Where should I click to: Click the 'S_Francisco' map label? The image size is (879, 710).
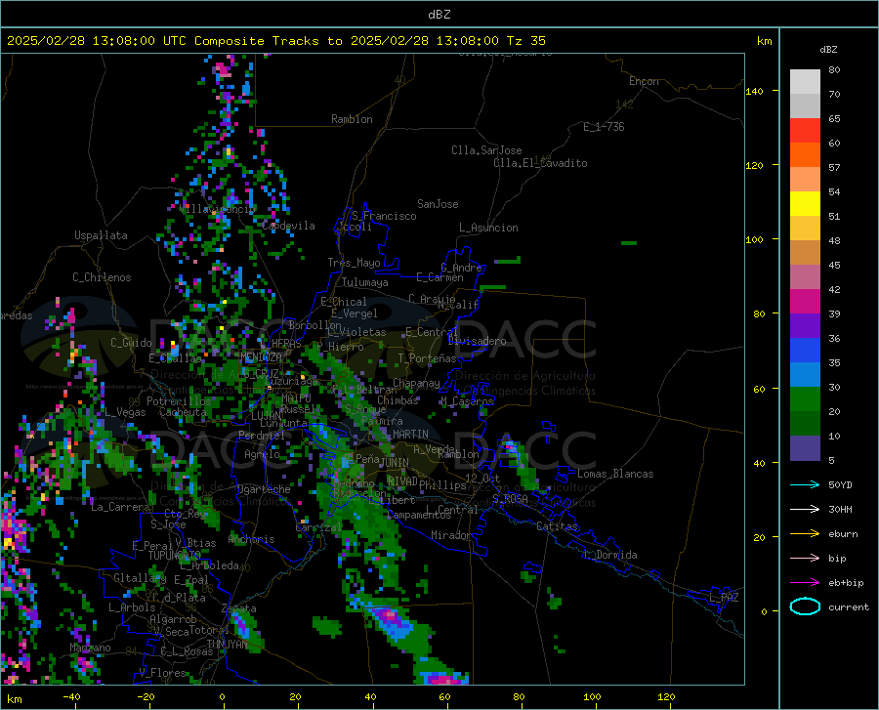click(384, 216)
